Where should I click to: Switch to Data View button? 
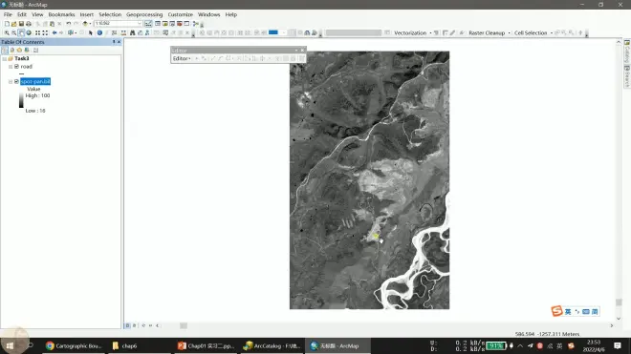(127, 325)
